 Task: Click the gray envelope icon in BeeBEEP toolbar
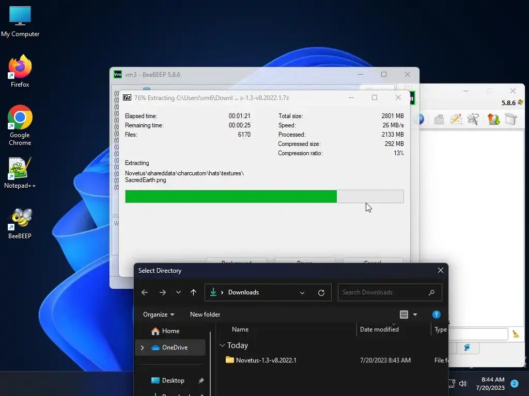[x=439, y=119]
